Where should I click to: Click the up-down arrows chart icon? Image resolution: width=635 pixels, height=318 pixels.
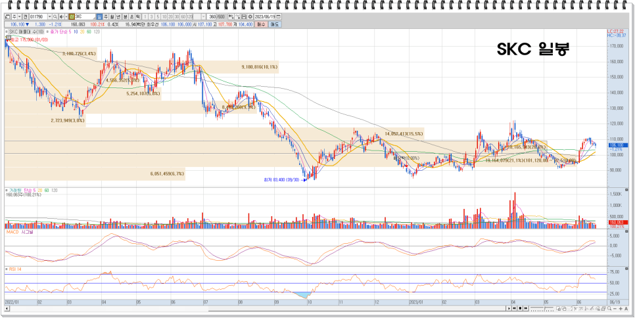pos(231,16)
